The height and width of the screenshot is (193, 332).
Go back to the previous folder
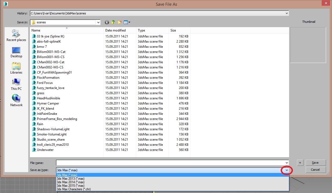pyautogui.click(x=107, y=22)
